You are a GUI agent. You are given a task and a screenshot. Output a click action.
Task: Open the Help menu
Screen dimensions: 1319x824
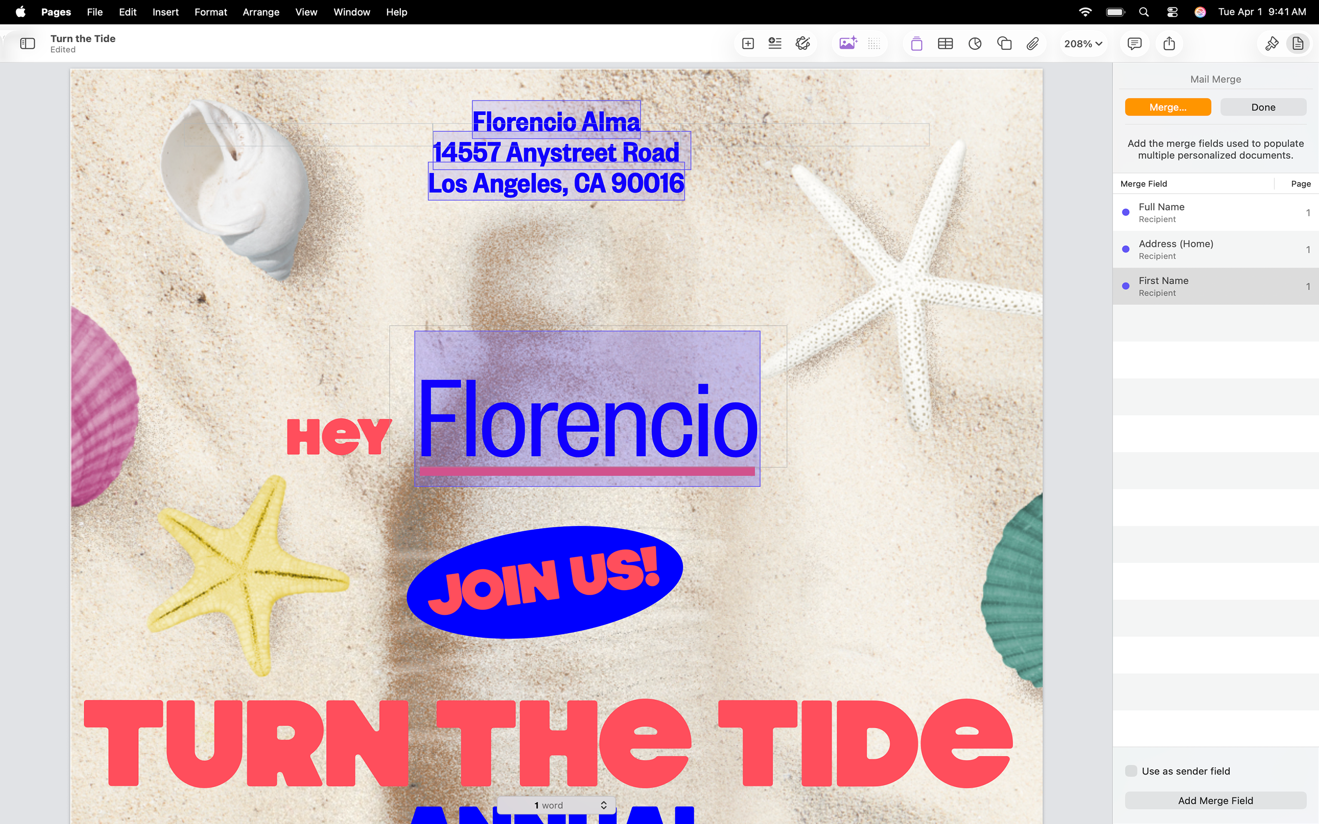point(396,12)
